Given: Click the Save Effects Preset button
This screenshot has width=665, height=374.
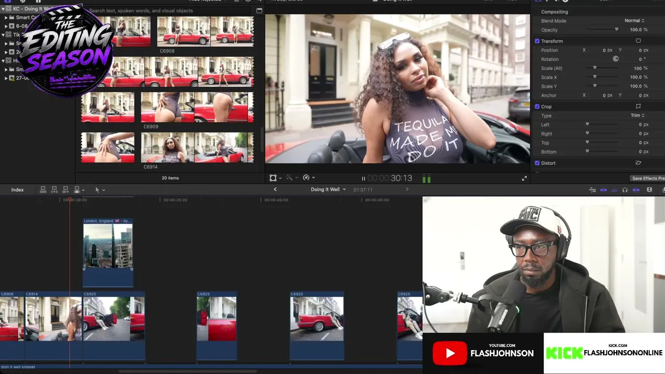Looking at the screenshot, I should click(648, 179).
